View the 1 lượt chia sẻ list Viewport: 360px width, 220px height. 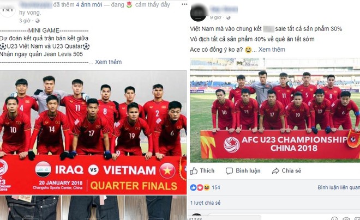point(205,203)
